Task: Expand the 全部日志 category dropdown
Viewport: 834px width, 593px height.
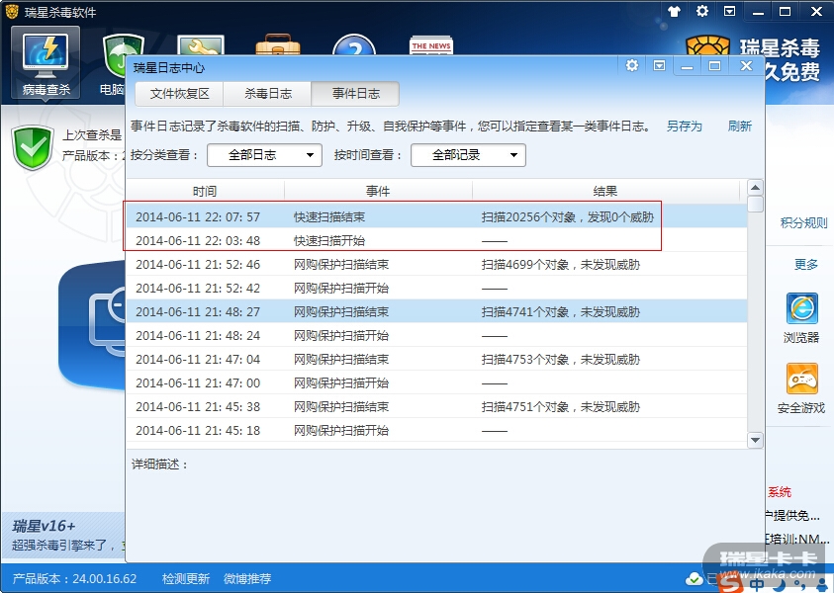Action: 264,155
